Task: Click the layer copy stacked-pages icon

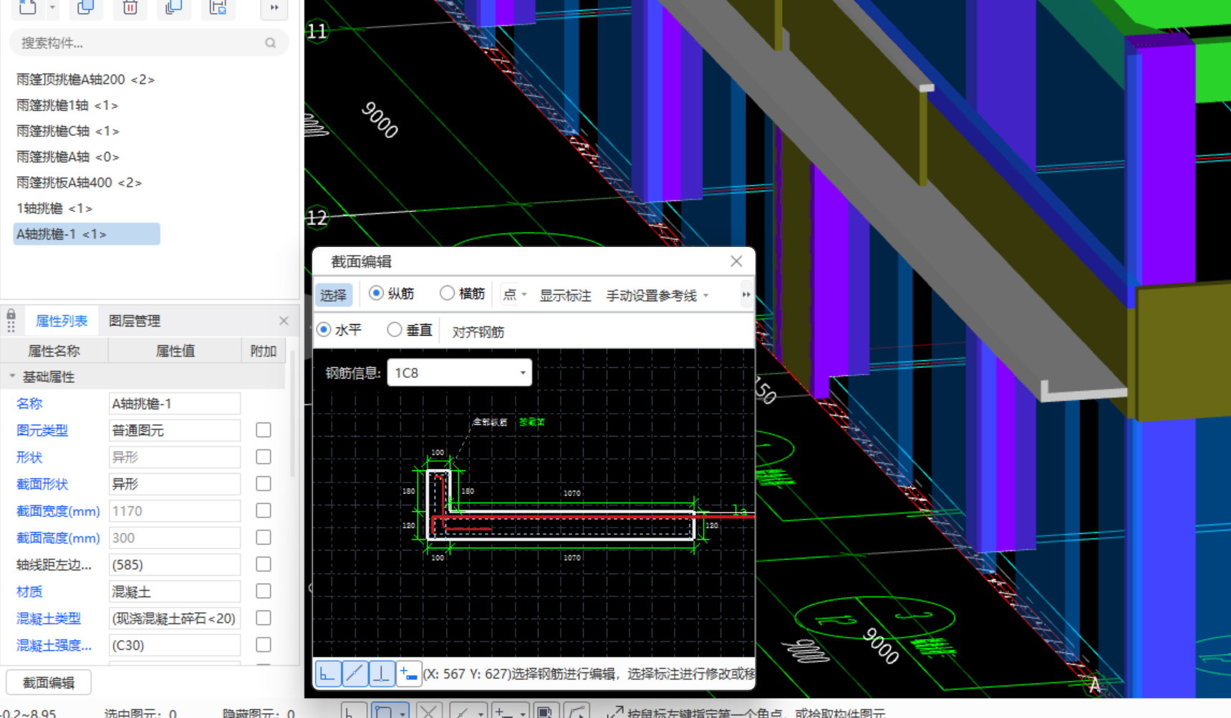Action: click(173, 7)
